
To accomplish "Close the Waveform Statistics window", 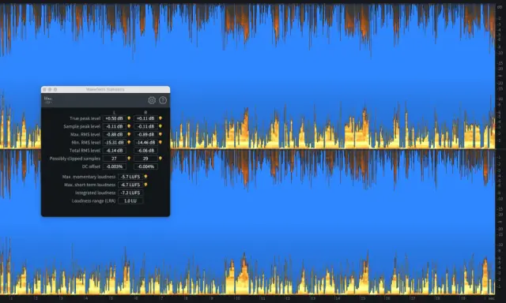I will click(44, 89).
